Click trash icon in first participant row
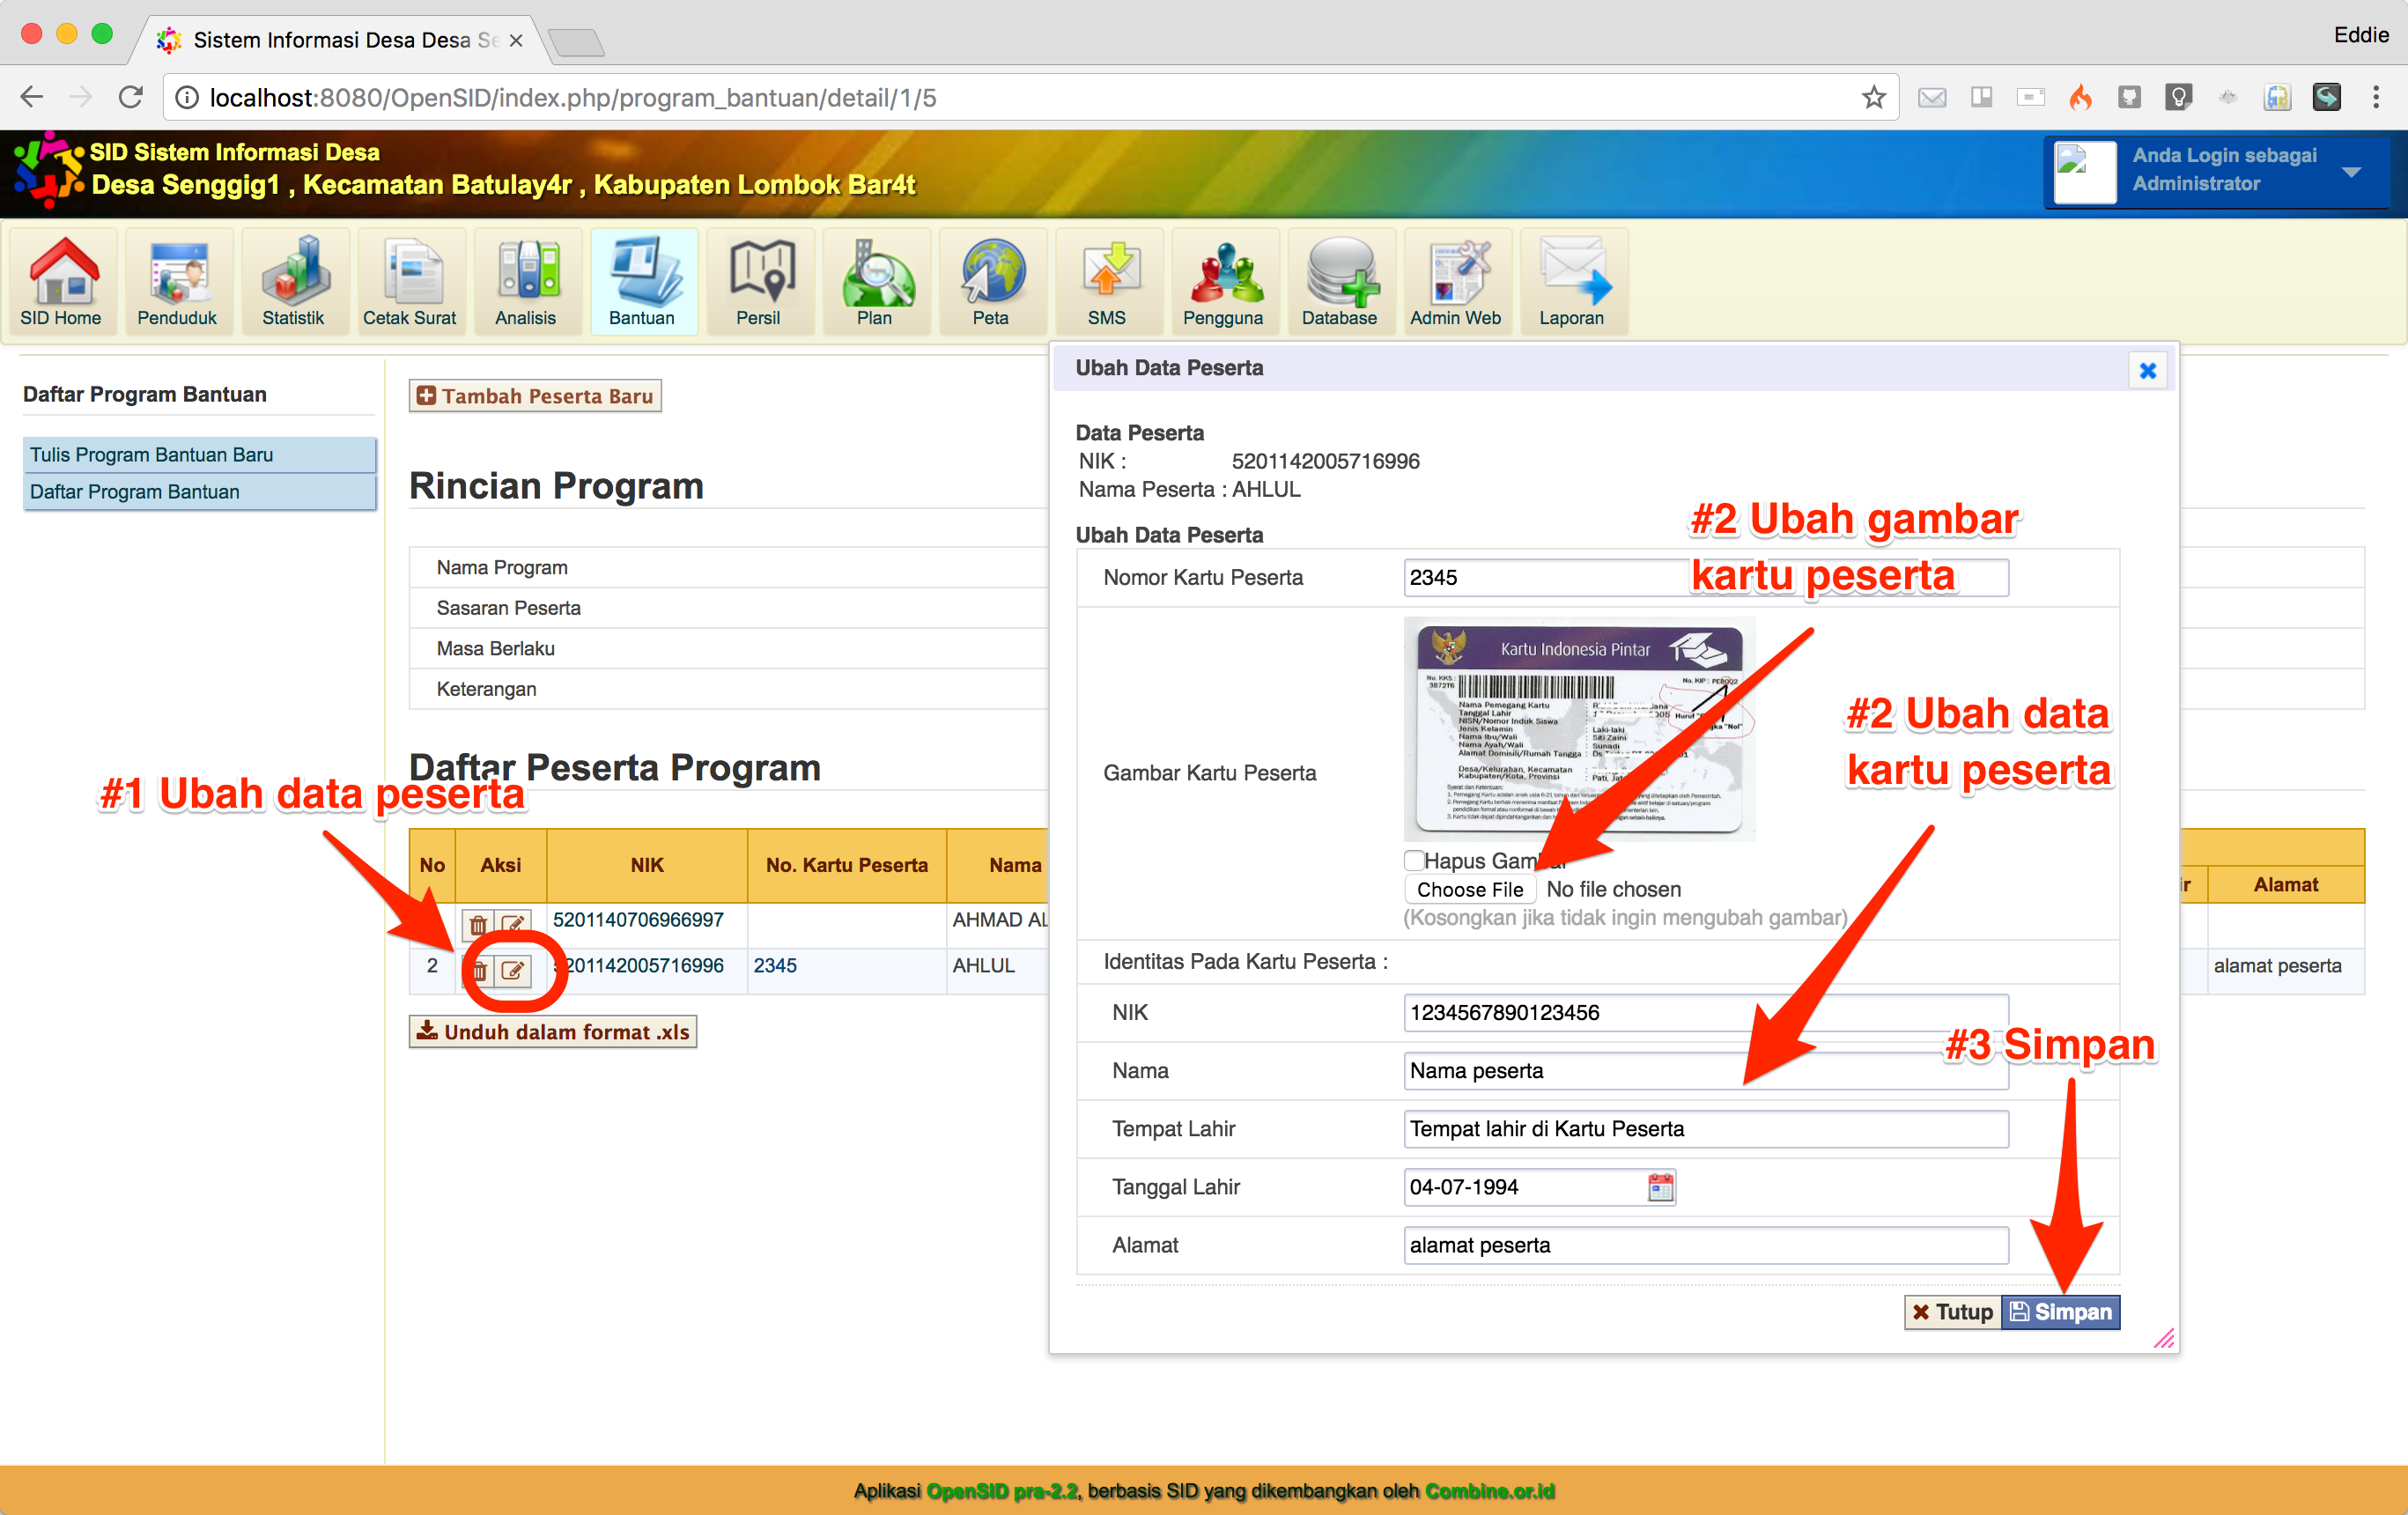This screenshot has width=2408, height=1515. (478, 923)
